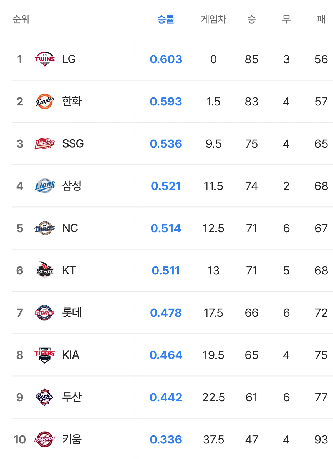
Task: Select the 0.603 win rate value
Action: (166, 59)
